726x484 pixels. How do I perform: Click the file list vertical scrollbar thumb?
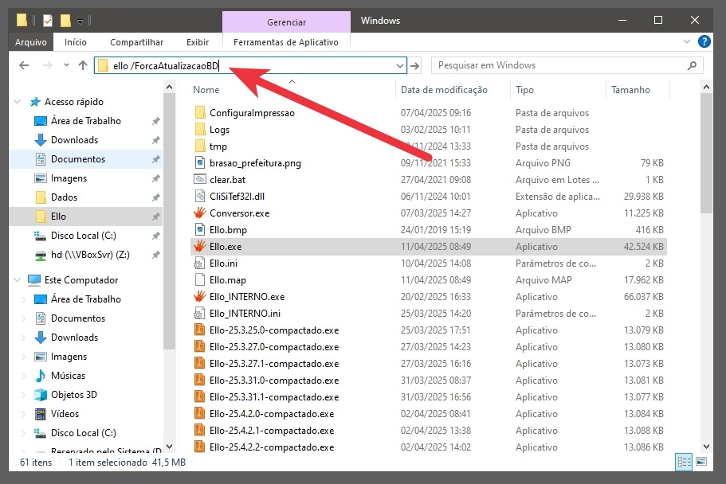(x=706, y=153)
